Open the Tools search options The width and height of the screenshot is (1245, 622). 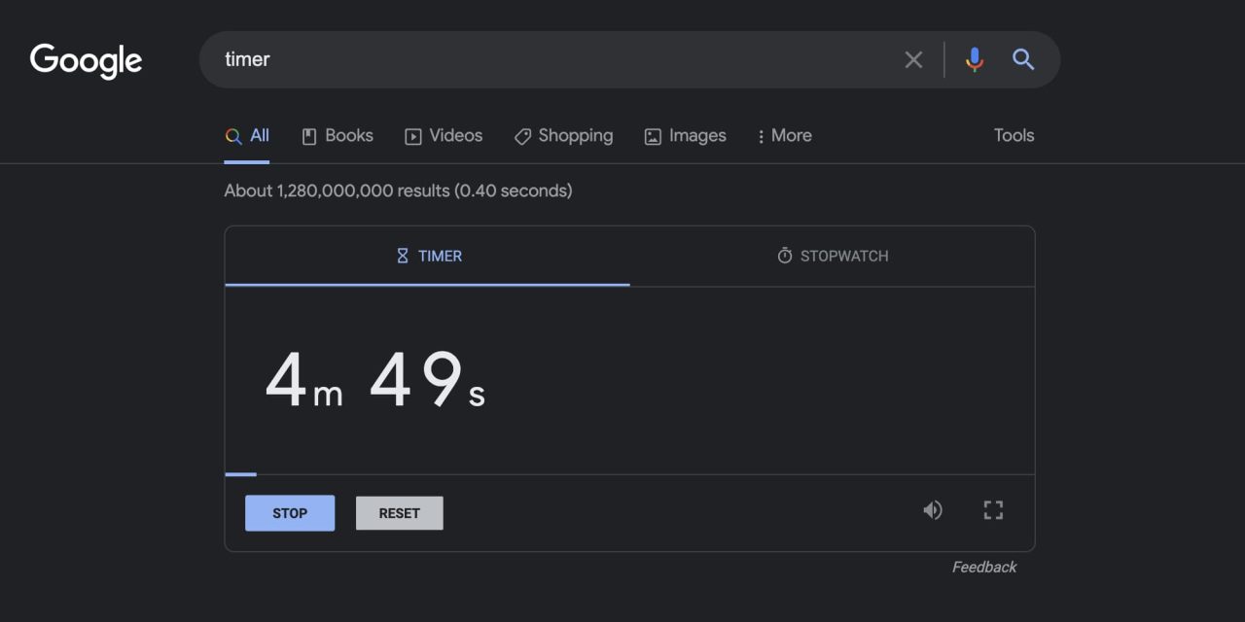pos(1014,136)
